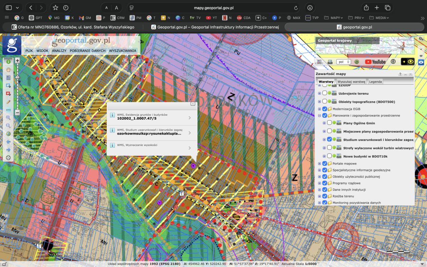Select the pencil drawing tool
The image size is (427, 267).
8,101
